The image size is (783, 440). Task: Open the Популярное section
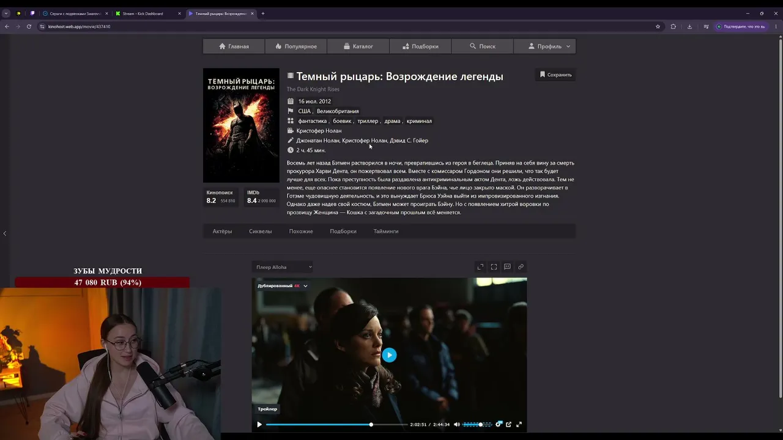pos(296,46)
